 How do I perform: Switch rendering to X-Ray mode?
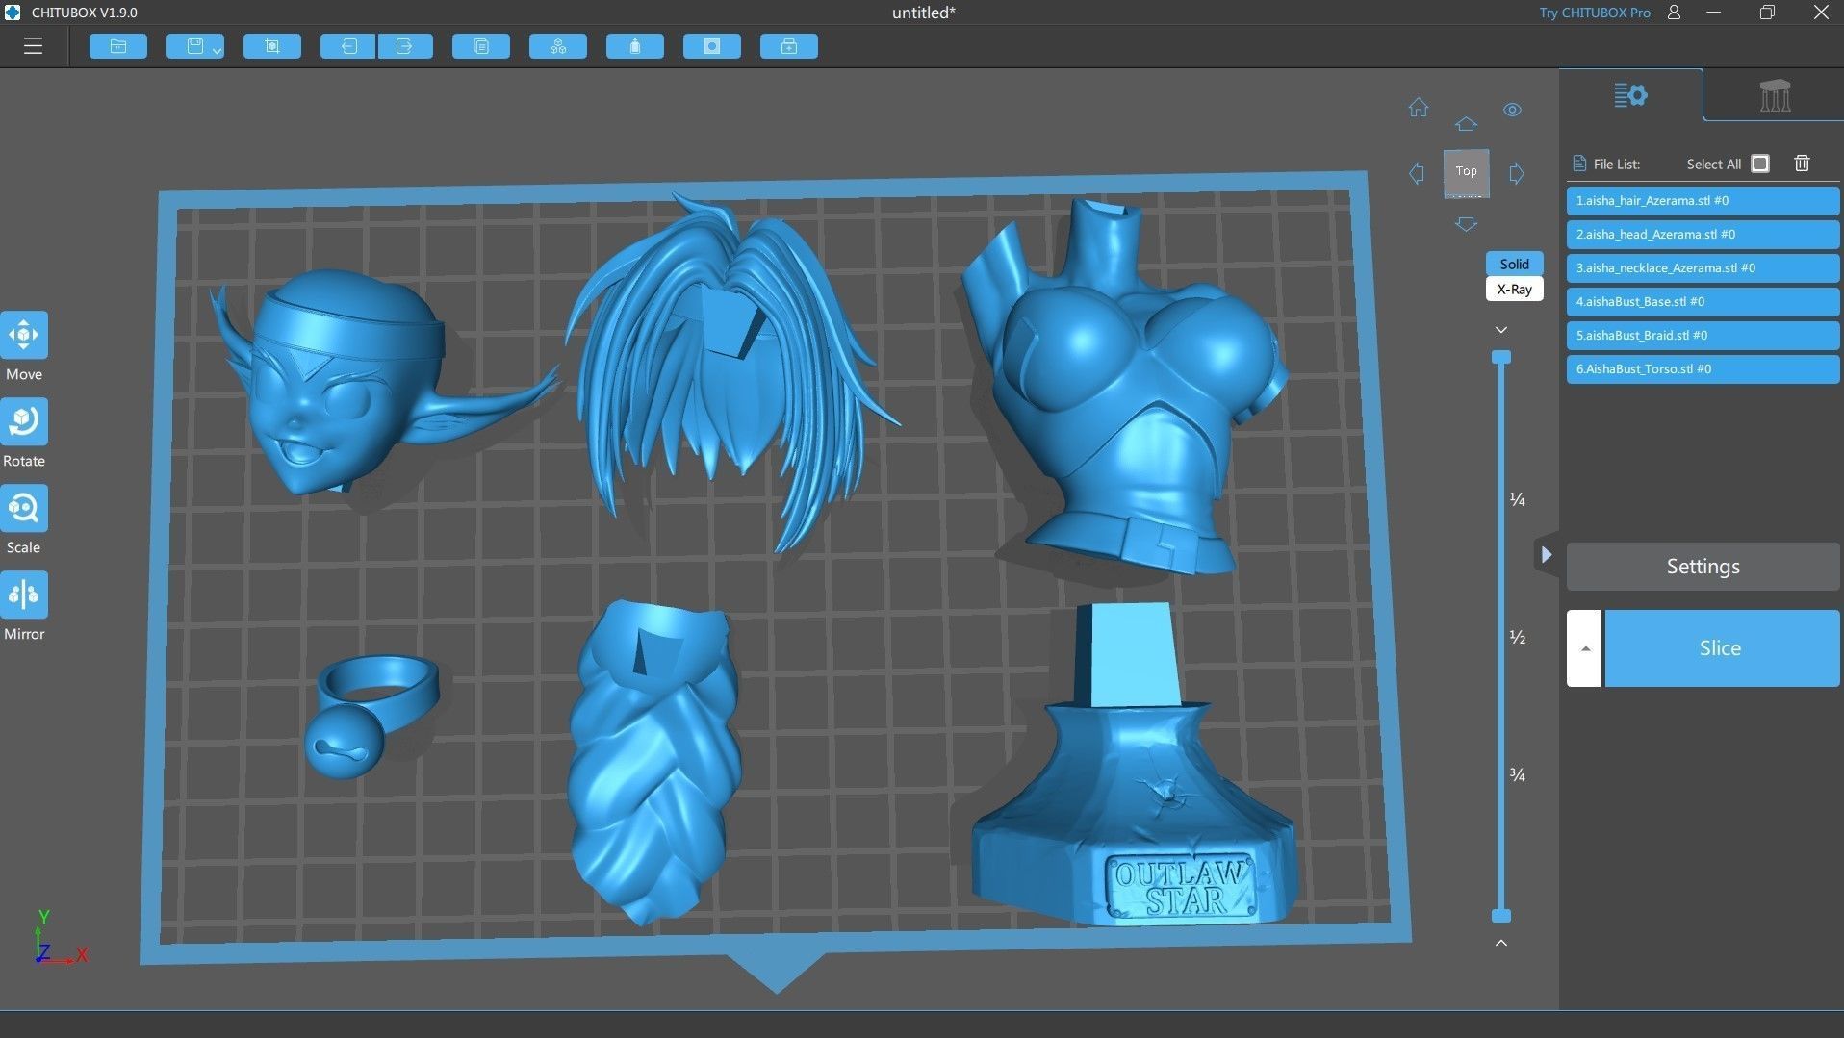1514,289
